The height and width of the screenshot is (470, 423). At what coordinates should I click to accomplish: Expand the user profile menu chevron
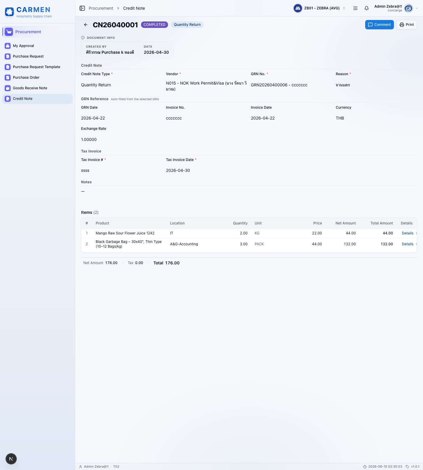pos(417,8)
